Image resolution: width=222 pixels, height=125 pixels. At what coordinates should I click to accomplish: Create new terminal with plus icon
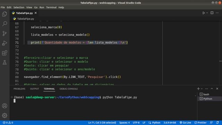[198, 89]
